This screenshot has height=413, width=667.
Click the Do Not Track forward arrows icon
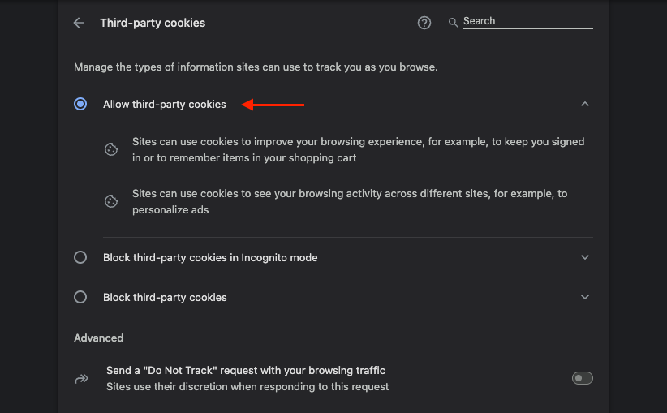[x=82, y=379]
